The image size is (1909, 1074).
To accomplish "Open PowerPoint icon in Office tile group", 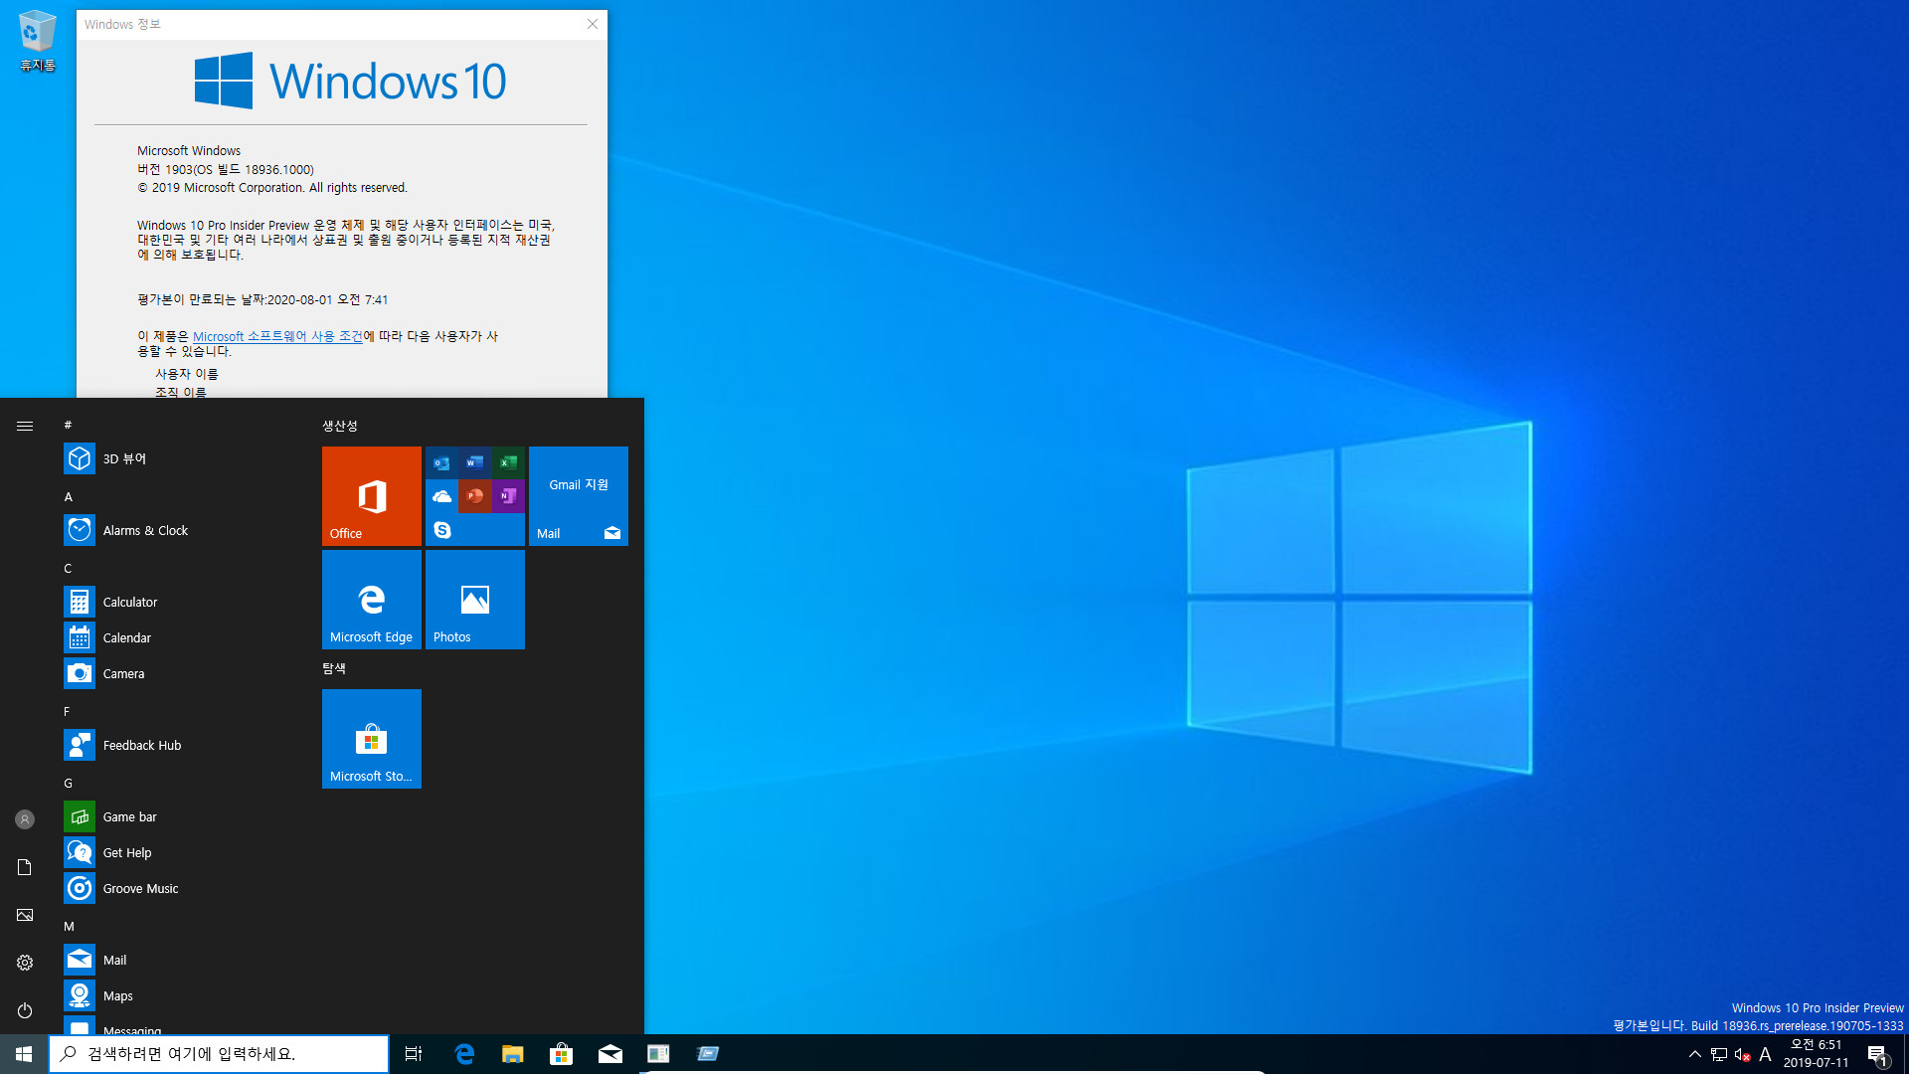I will point(475,496).
